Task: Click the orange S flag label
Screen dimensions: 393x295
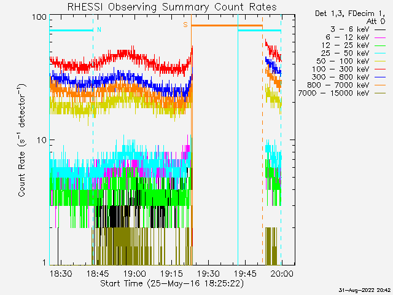Action: 185,25
